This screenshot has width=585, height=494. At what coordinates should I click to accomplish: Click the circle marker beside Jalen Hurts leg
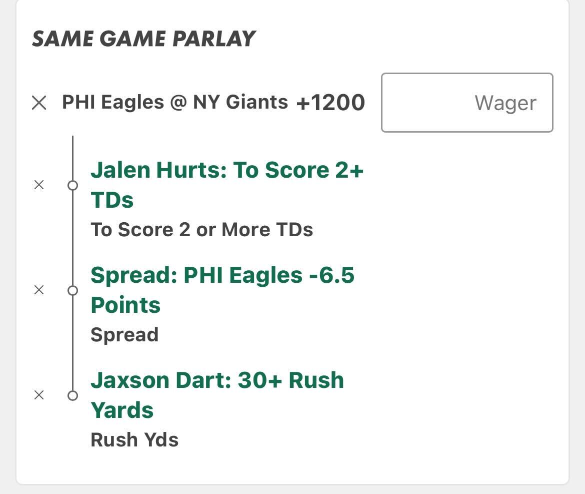72,186
